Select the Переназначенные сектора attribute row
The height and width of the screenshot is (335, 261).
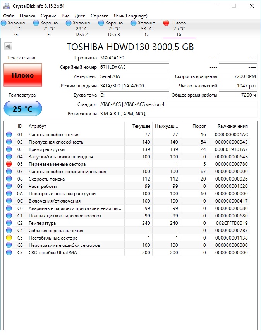pyautogui.click(x=127, y=164)
